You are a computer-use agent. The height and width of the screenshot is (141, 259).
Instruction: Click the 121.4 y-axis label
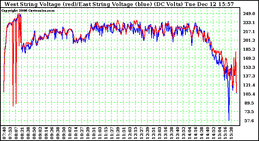click(x=249, y=85)
